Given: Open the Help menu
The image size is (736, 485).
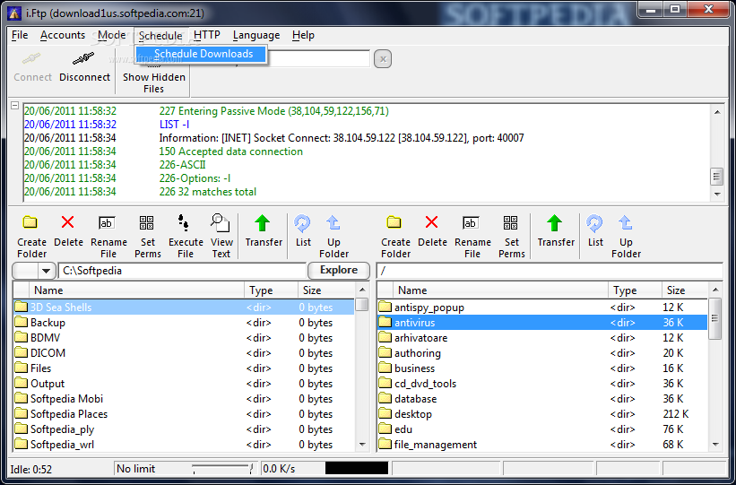Looking at the screenshot, I should pyautogui.click(x=303, y=35).
